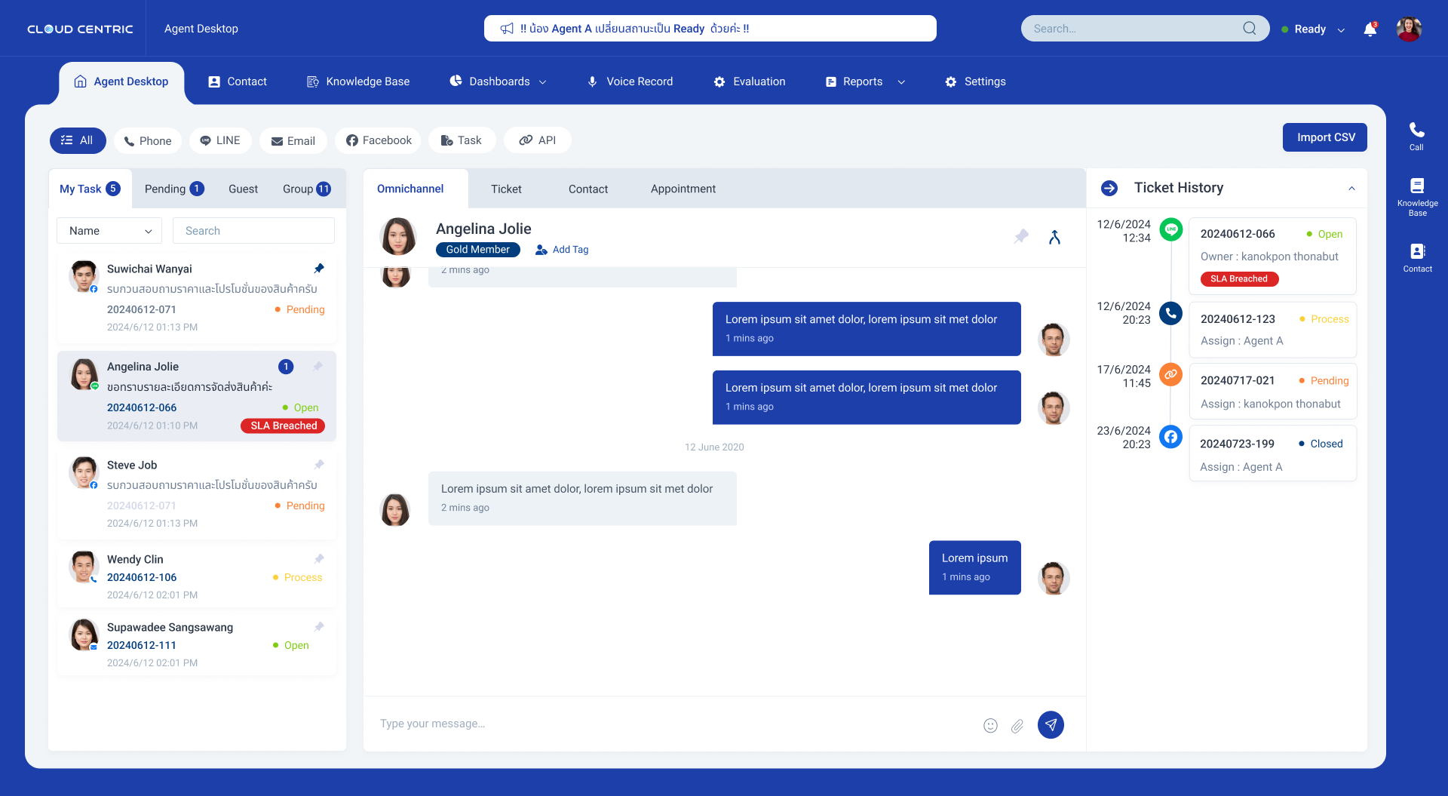Open Knowledge Base from right sidebar
This screenshot has width=1448, height=796.
click(1417, 197)
